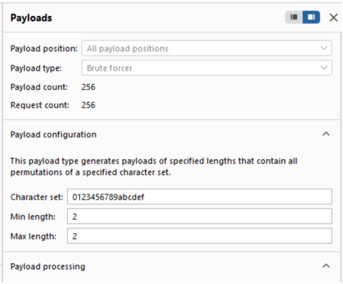Click into the Max length field
343x284 pixels.
(x=200, y=236)
